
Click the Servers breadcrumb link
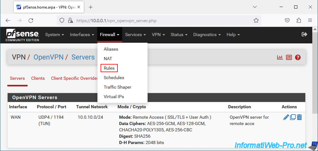click(83, 57)
